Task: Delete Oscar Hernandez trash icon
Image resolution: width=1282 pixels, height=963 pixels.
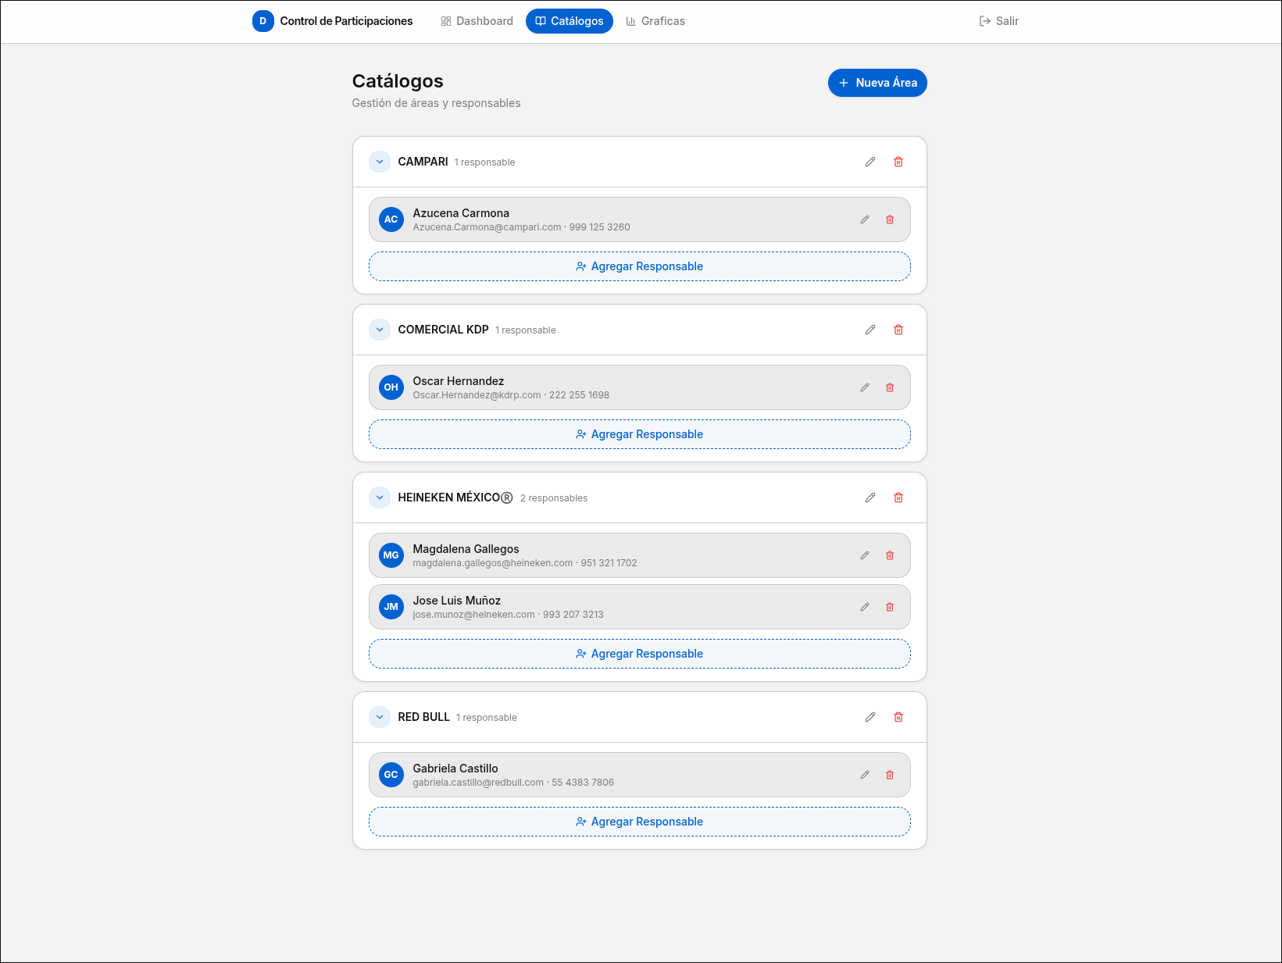Action: (x=890, y=387)
